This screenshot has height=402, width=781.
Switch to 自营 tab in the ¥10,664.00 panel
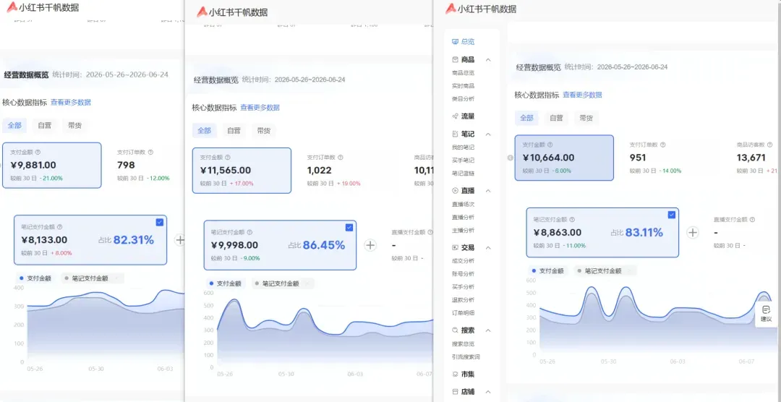point(556,118)
